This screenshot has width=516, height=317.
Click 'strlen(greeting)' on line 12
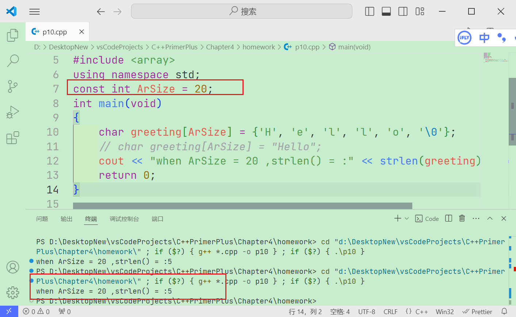tap(431, 161)
